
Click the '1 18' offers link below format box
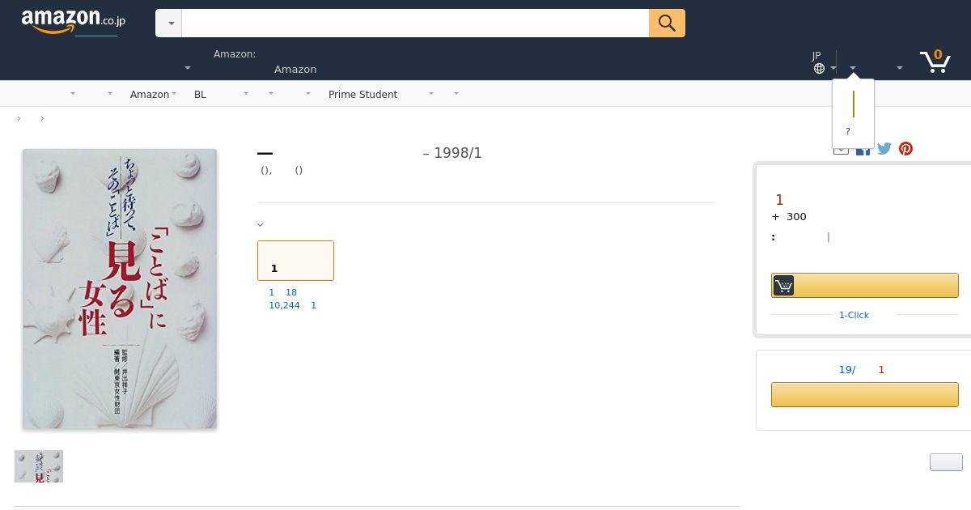[x=282, y=292]
